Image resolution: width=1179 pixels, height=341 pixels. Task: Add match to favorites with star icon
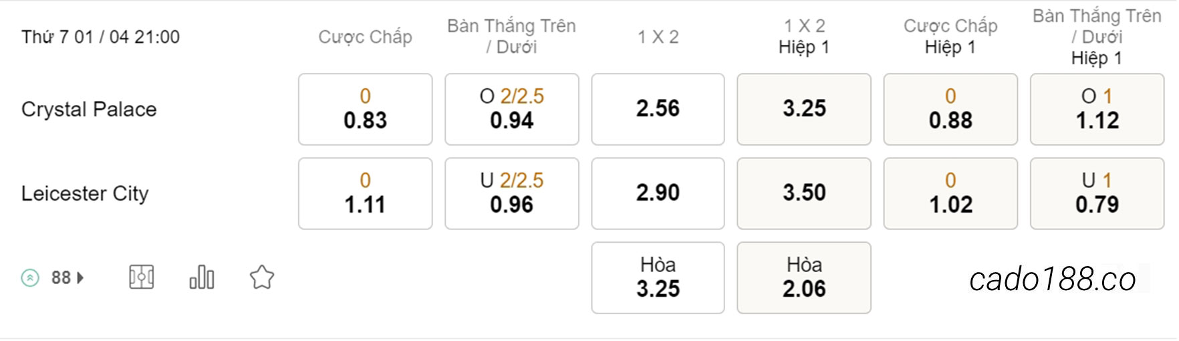click(x=261, y=277)
